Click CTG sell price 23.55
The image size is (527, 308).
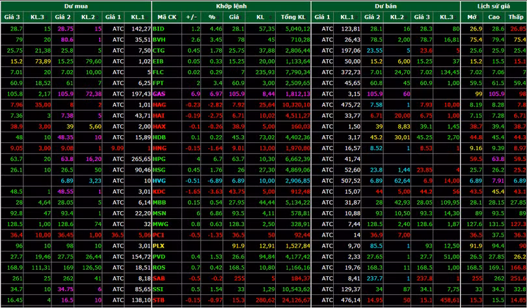[x=375, y=51]
